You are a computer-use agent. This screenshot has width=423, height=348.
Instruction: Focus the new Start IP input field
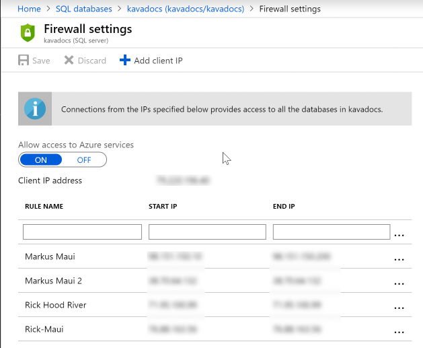click(207, 232)
